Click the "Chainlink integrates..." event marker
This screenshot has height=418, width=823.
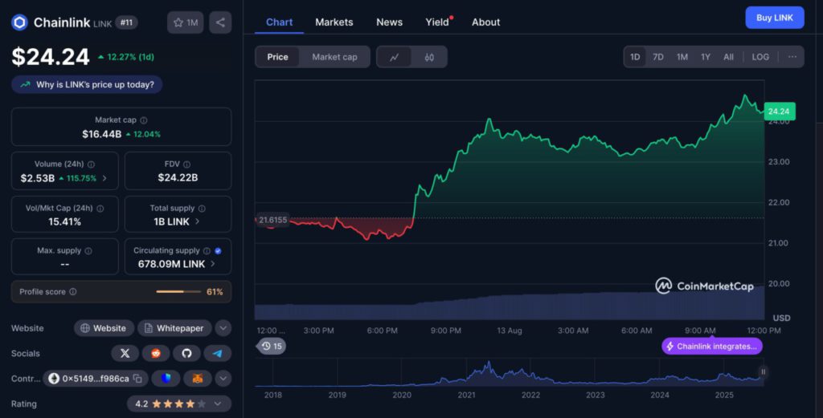pyautogui.click(x=711, y=347)
